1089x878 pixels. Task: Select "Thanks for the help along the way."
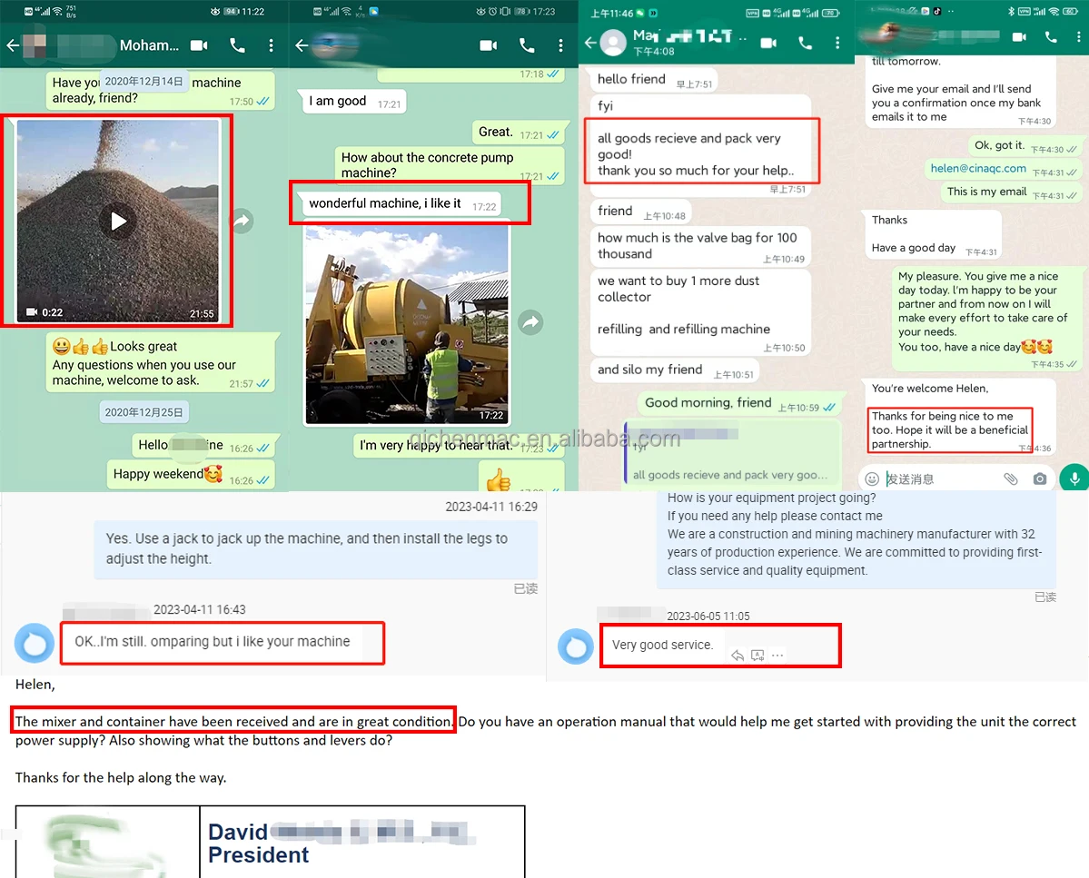point(121,778)
